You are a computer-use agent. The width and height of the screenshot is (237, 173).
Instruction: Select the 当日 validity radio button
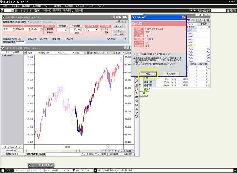(102, 29)
